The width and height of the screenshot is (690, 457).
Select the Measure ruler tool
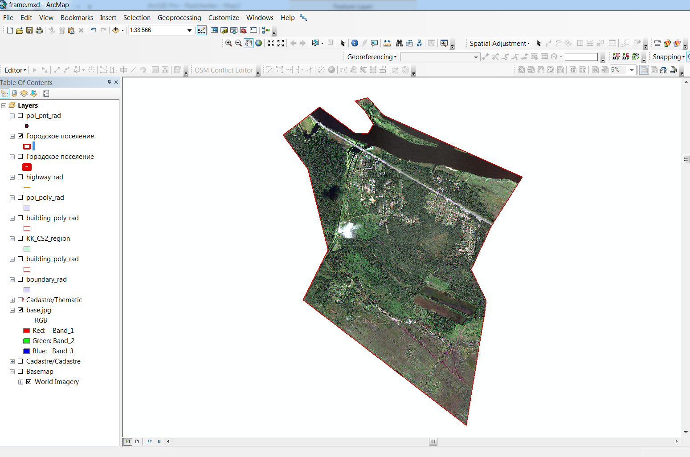coord(387,43)
